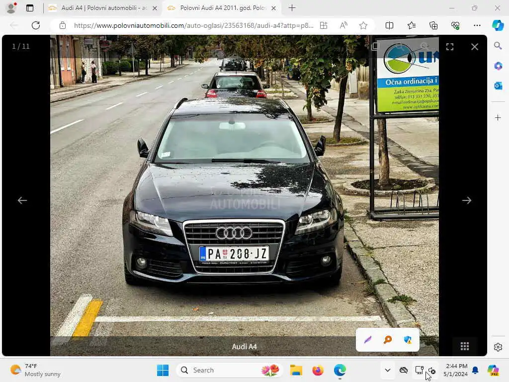Go to the previous gallery photo
The image size is (509, 382).
(22, 200)
